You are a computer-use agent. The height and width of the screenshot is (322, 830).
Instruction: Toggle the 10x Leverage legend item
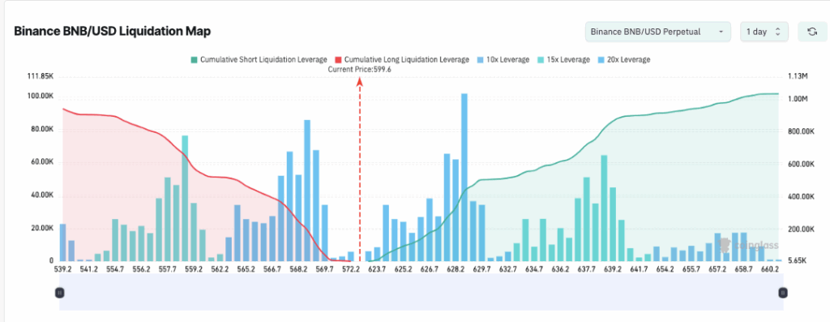tap(503, 60)
